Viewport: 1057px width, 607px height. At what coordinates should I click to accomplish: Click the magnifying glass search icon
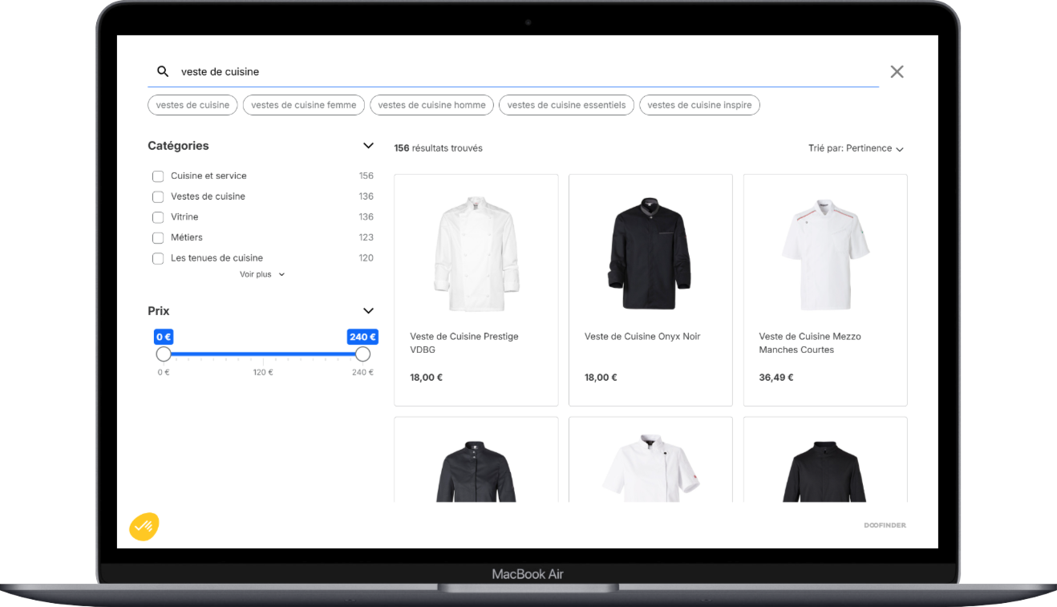[x=163, y=71]
